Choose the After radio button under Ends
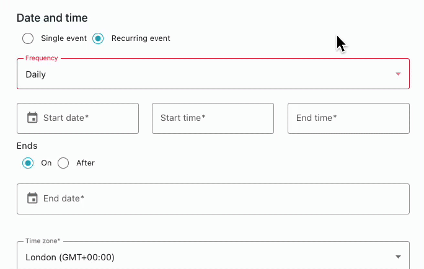The height and width of the screenshot is (269, 424). pyautogui.click(x=63, y=163)
